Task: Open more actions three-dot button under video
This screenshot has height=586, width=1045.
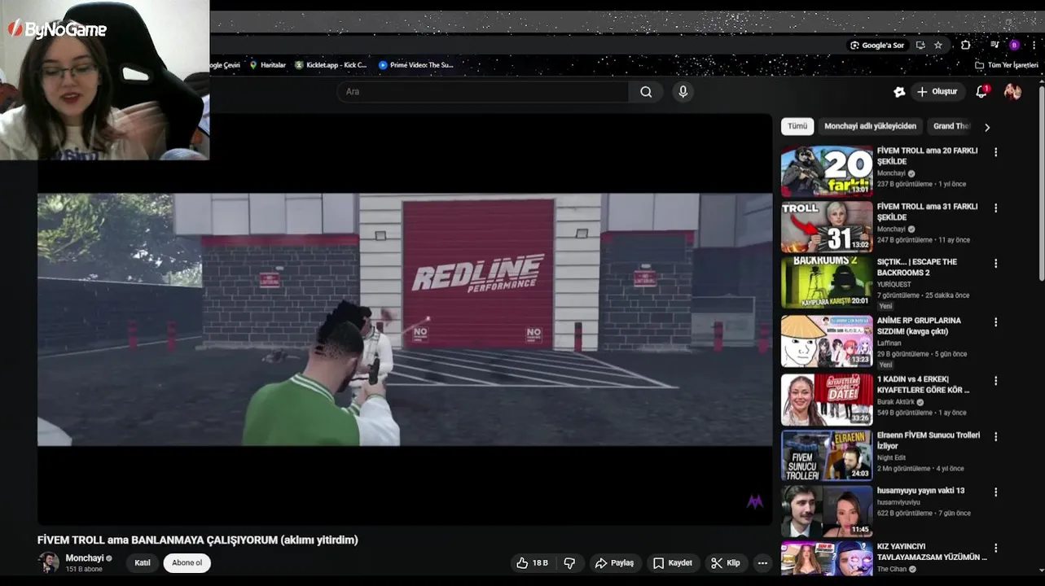Action: tap(762, 563)
